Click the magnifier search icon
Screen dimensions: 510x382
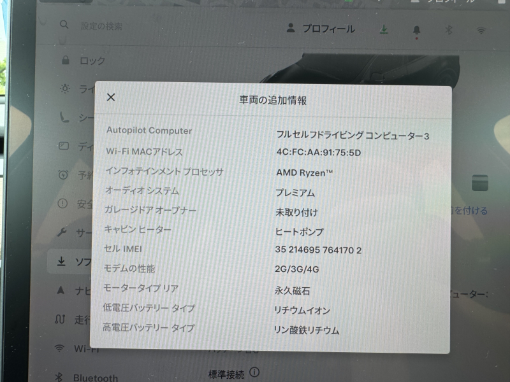pos(64,25)
